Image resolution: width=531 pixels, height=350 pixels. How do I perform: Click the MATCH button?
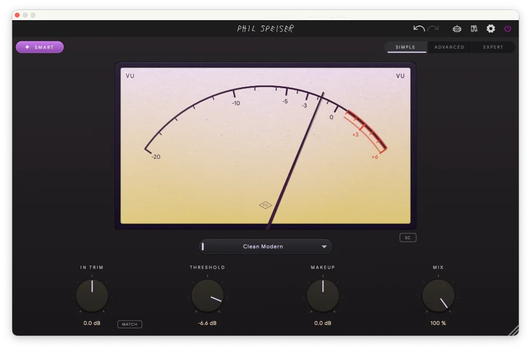pos(130,325)
